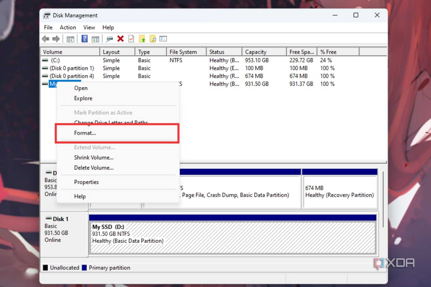Click the drive icon beside Disk 0 partition 1
Viewport: 431px width, 287px height.
[45, 68]
